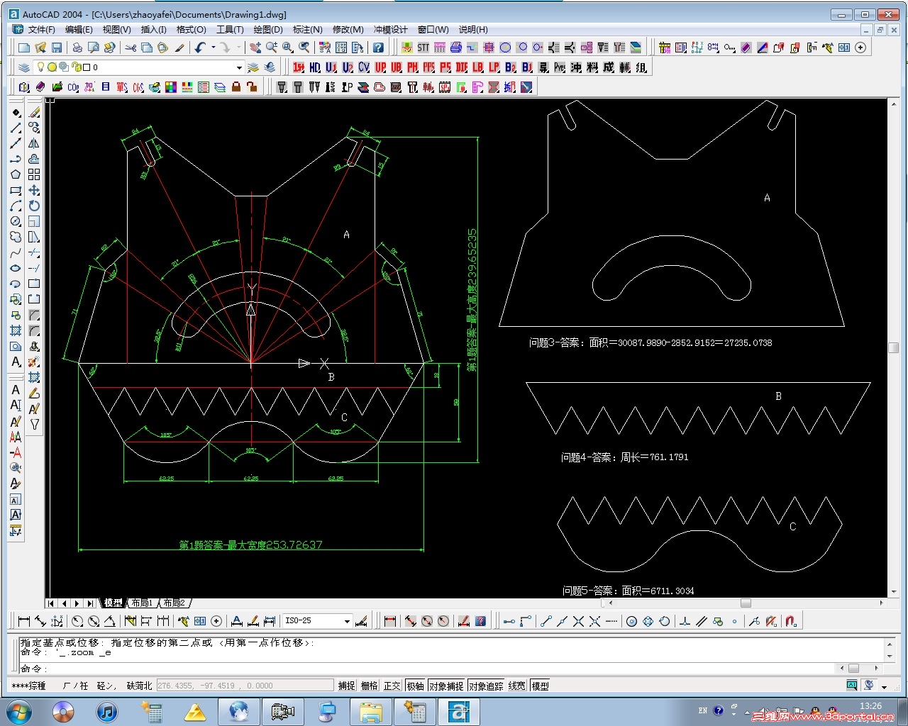The image size is (908, 726).
Task: Click the Zoom realtime magnifier icon
Action: [272, 48]
